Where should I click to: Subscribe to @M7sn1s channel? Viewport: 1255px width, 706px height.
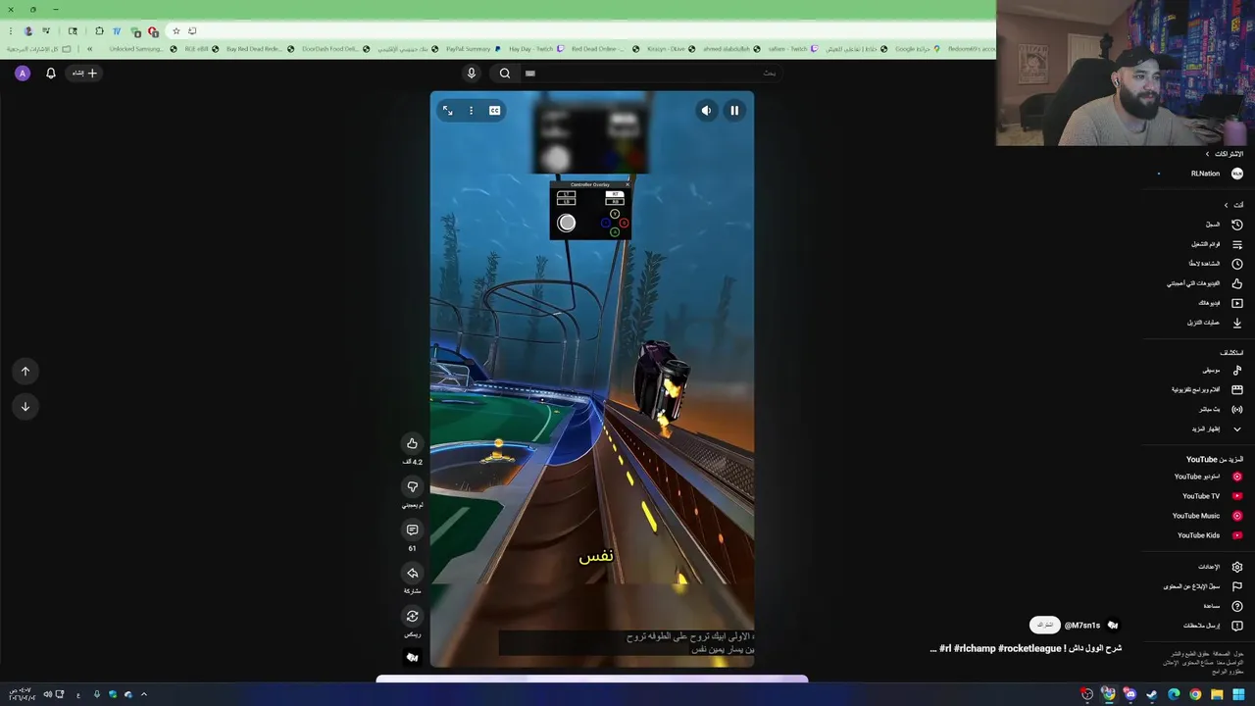coord(1045,625)
